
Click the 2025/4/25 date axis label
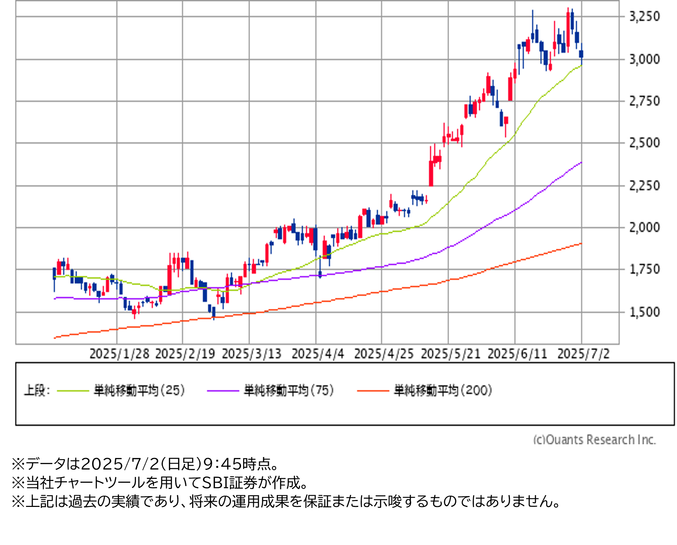point(384,354)
